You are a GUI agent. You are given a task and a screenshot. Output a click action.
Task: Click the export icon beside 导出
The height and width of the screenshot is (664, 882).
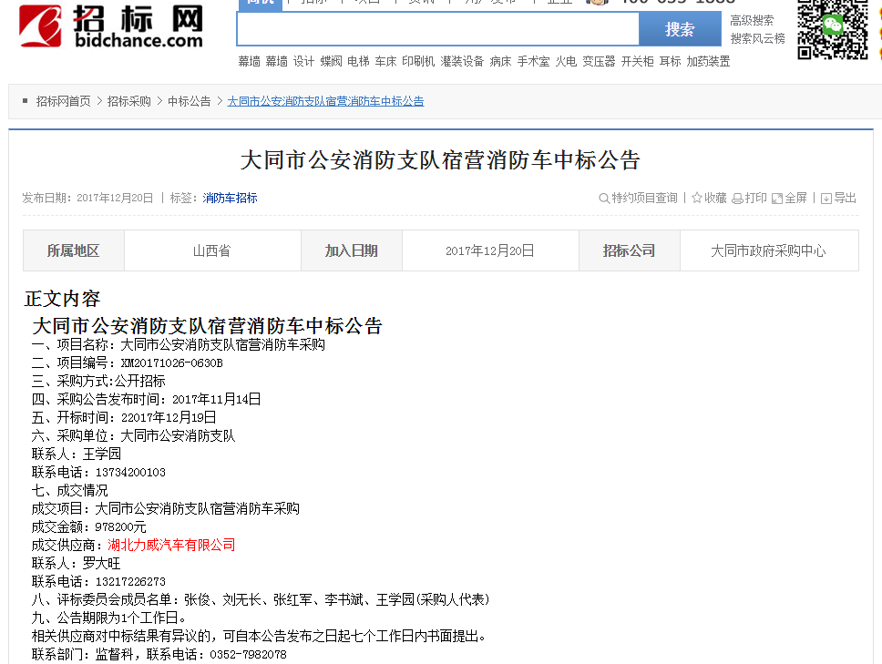pyautogui.click(x=826, y=199)
